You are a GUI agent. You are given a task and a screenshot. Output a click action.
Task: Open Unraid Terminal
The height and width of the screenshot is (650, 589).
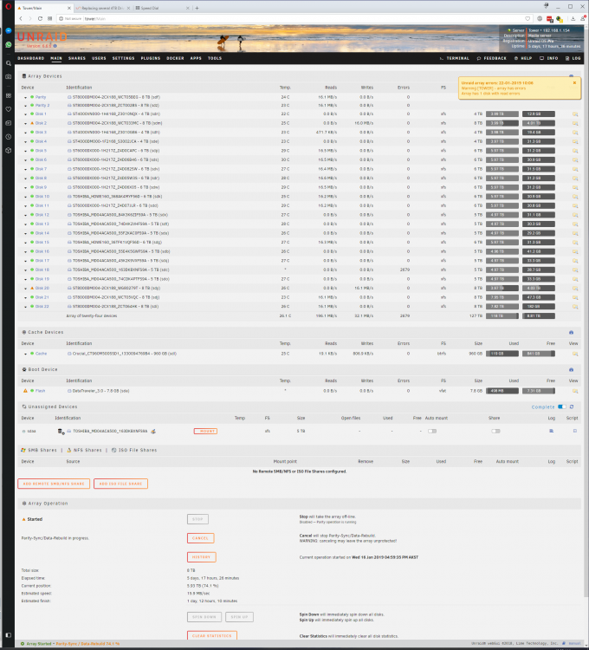[x=455, y=58]
